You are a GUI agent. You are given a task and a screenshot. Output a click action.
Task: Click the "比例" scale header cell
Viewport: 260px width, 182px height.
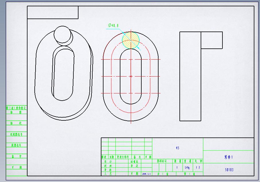[198, 161]
